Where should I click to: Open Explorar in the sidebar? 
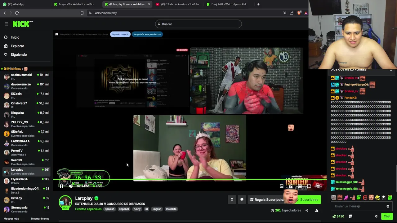17,46
